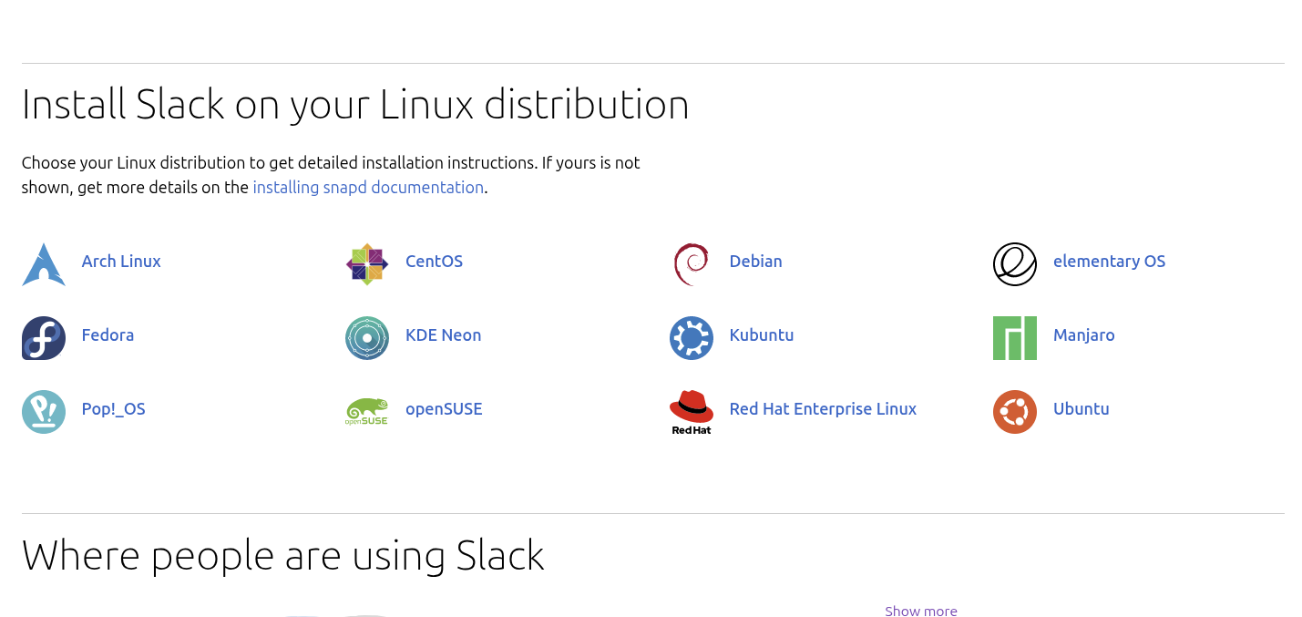This screenshot has width=1302, height=617.
Task: Click the 'Choose your Linux distribution' paragraph text
Action: click(331, 175)
